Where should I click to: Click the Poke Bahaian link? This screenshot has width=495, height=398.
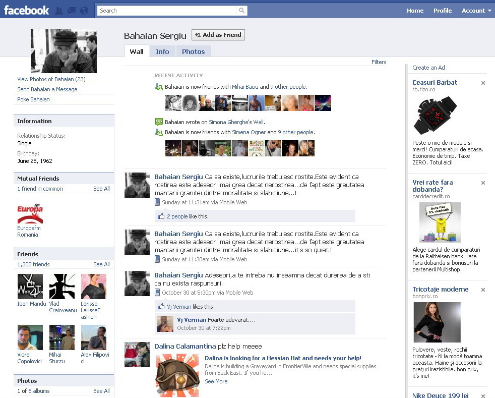33,99
